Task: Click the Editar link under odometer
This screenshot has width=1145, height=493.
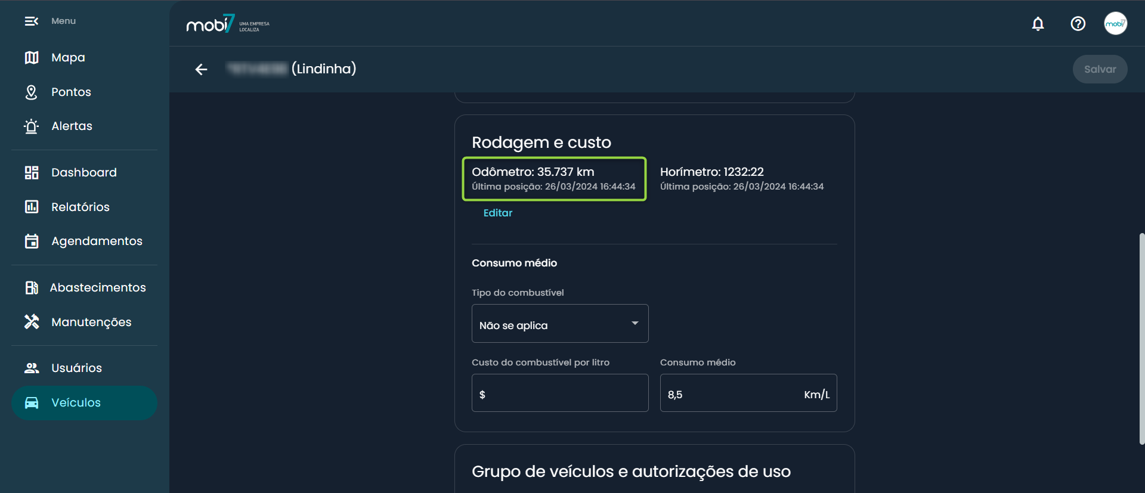Action: pos(497,213)
